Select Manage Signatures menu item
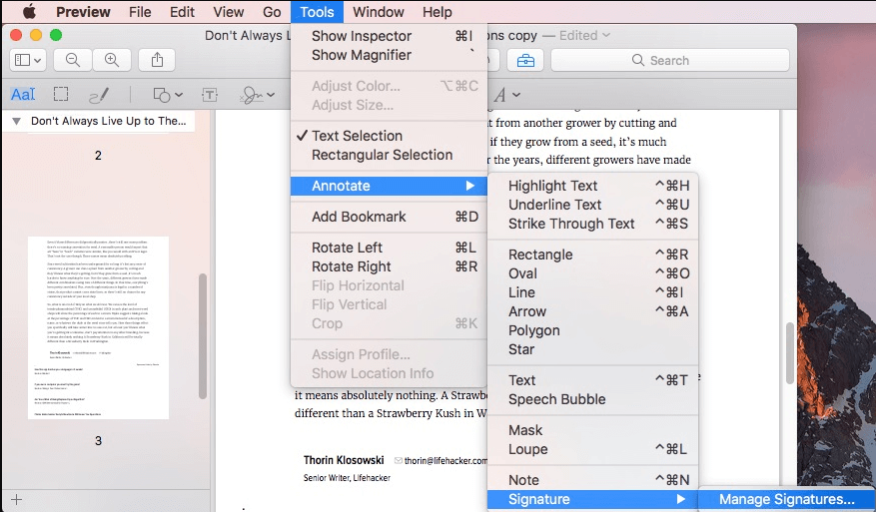876x512 pixels. 786,499
